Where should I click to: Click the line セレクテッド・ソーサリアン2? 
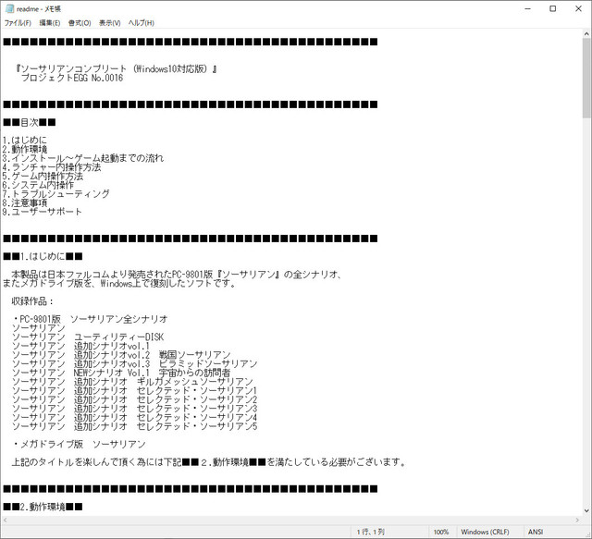(135, 399)
